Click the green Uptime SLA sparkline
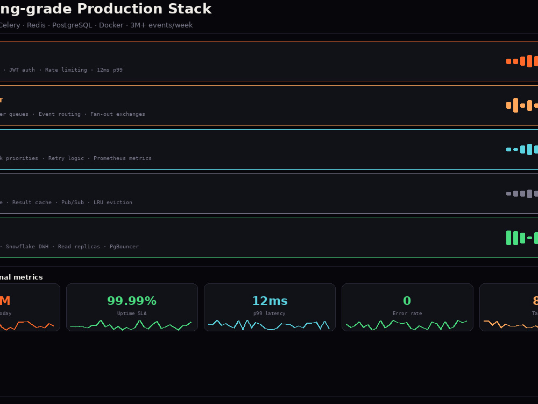 point(131,325)
